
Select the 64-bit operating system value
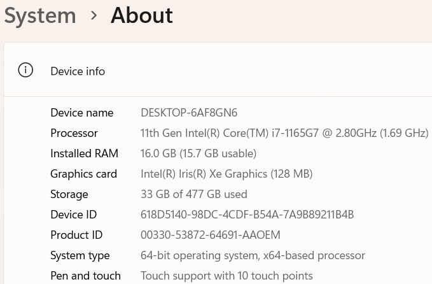(x=253, y=255)
